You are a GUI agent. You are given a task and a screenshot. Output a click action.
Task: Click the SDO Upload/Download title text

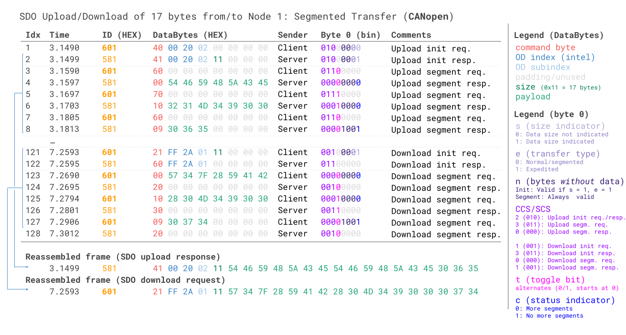pos(237,17)
